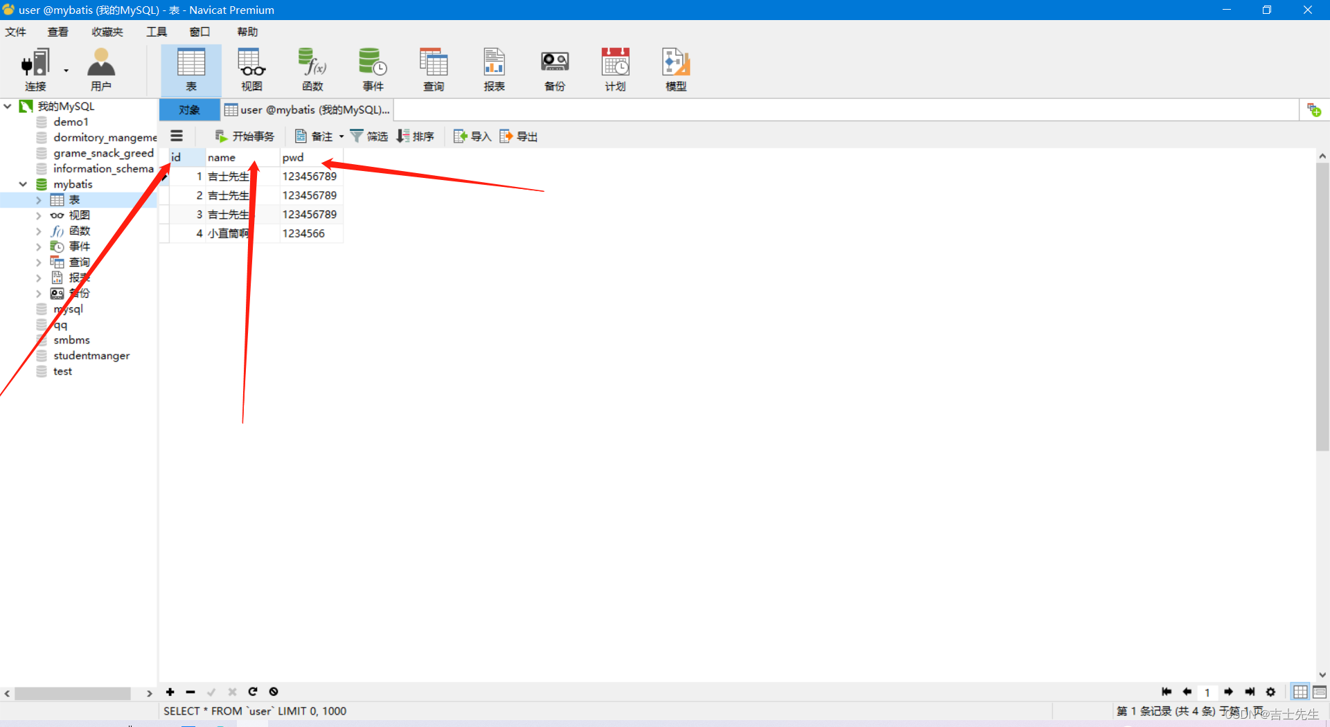
Task: Select the studentmanger database
Action: click(92, 356)
